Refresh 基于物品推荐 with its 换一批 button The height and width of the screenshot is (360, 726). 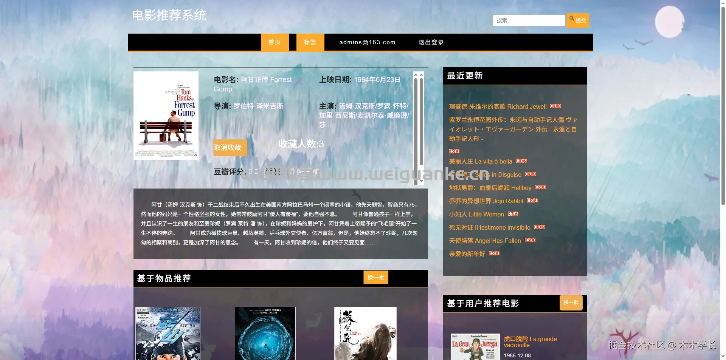[376, 278]
